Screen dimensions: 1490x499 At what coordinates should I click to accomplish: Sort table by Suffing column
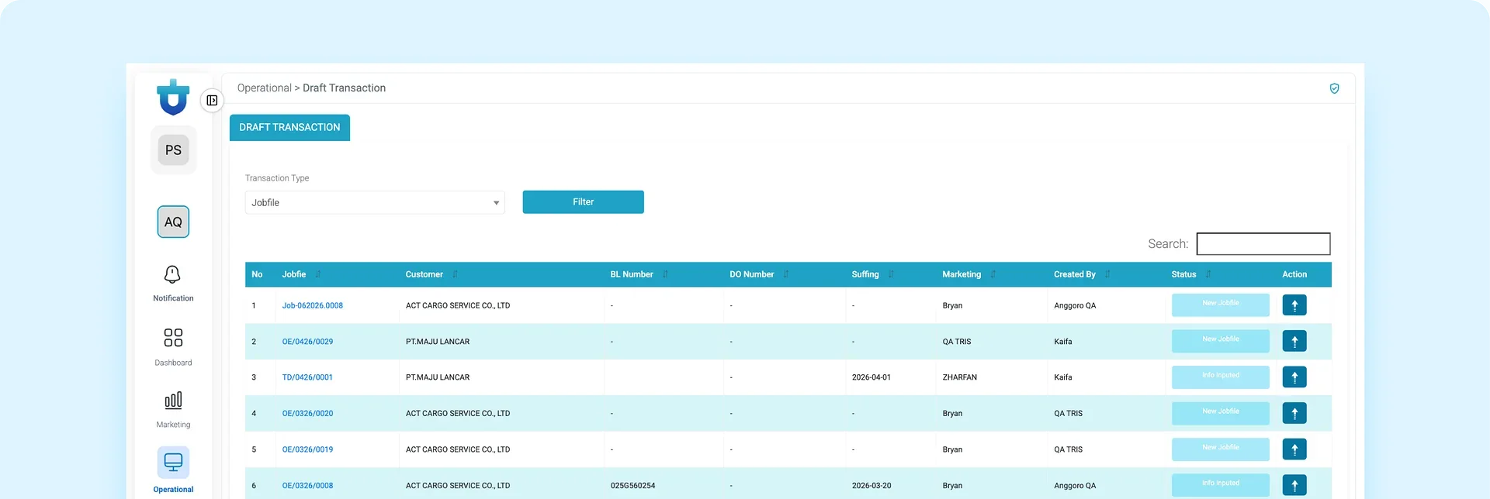pyautogui.click(x=891, y=274)
